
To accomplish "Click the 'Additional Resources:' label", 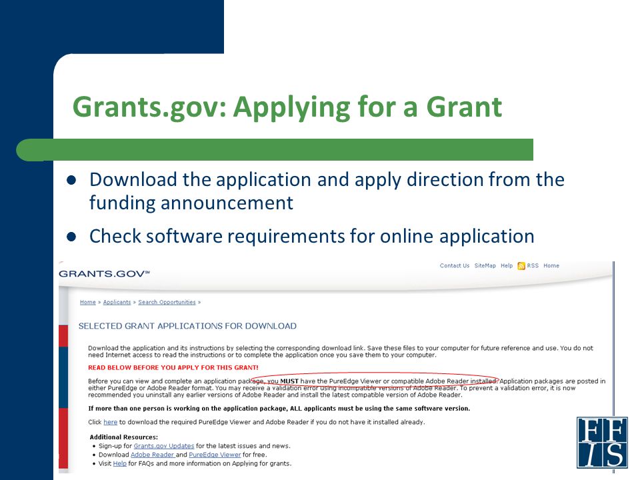I will tap(124, 437).
